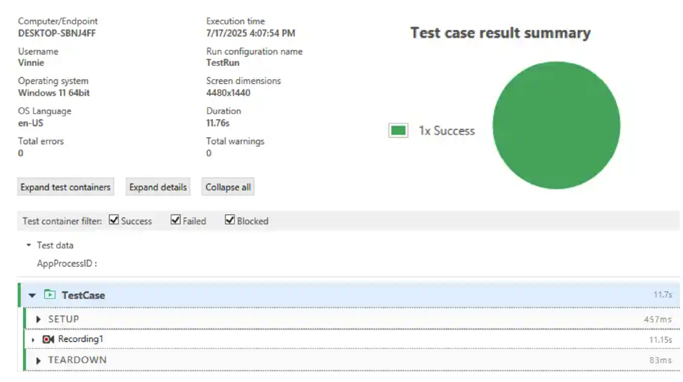Image resolution: width=683 pixels, height=382 pixels.
Task: Expand the TEARDOWN section
Action: point(39,360)
